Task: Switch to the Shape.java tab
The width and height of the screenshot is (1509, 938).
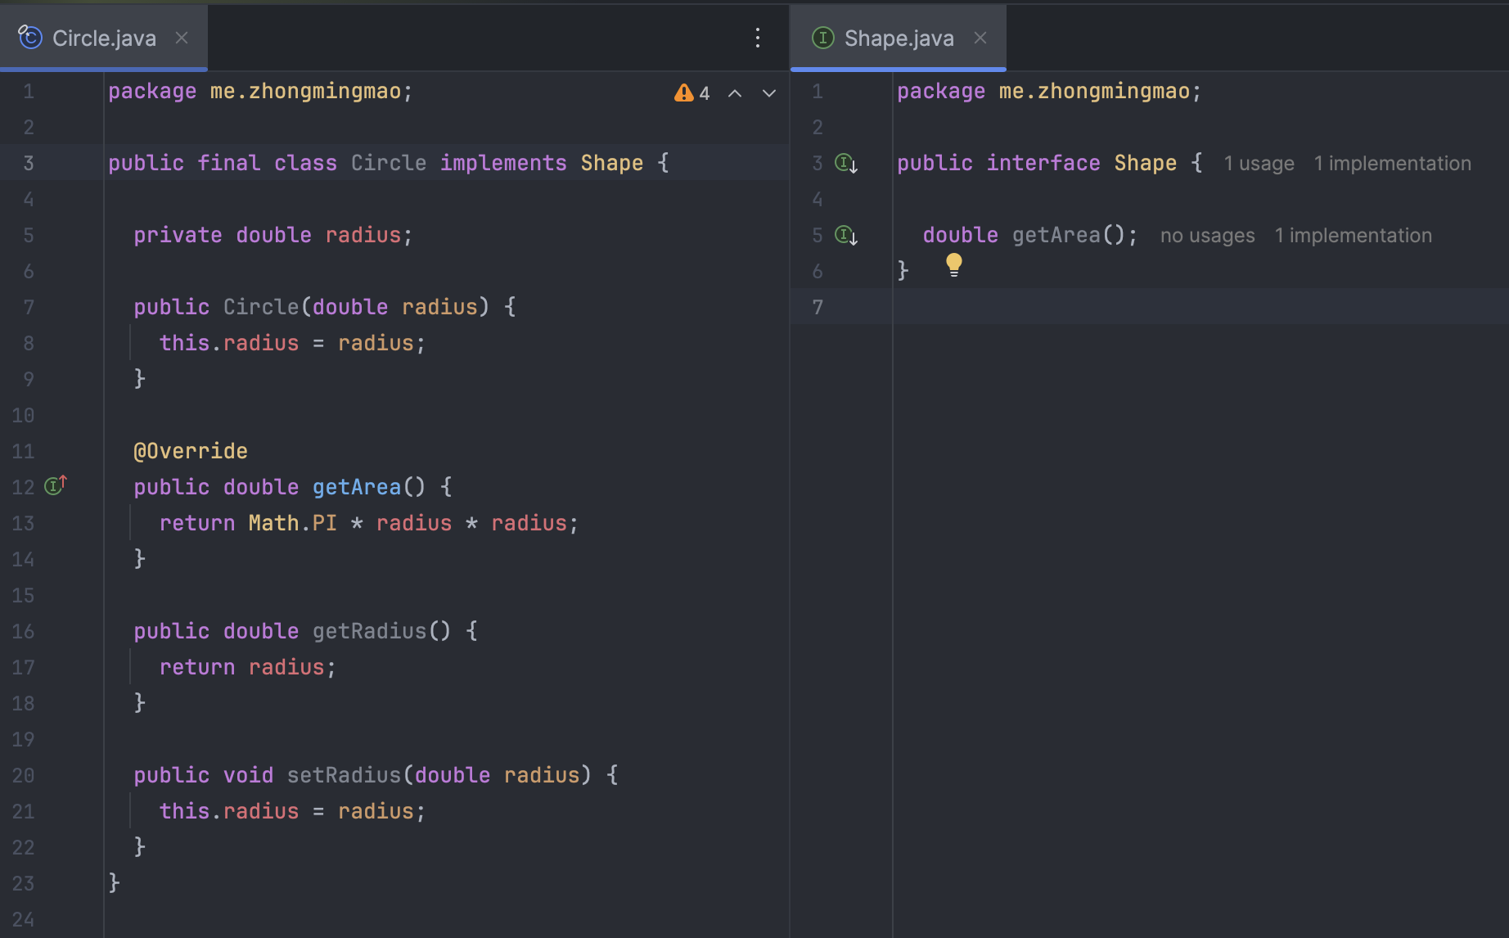Action: [x=899, y=38]
